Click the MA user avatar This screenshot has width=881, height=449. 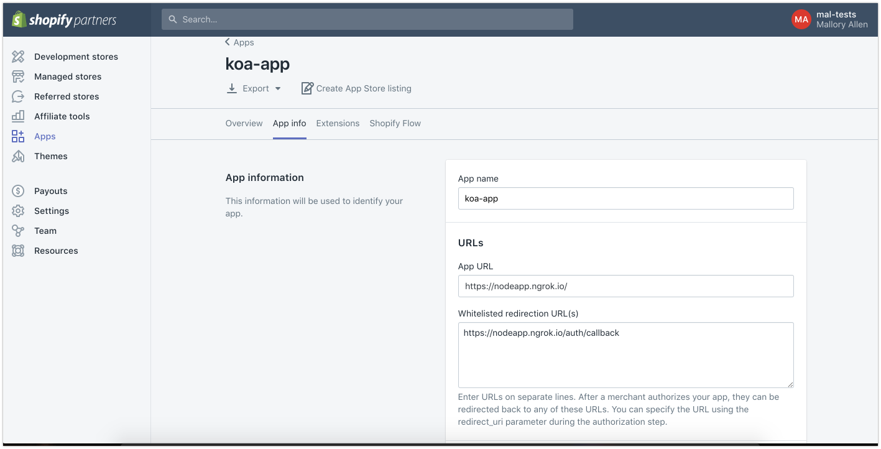[x=801, y=19]
